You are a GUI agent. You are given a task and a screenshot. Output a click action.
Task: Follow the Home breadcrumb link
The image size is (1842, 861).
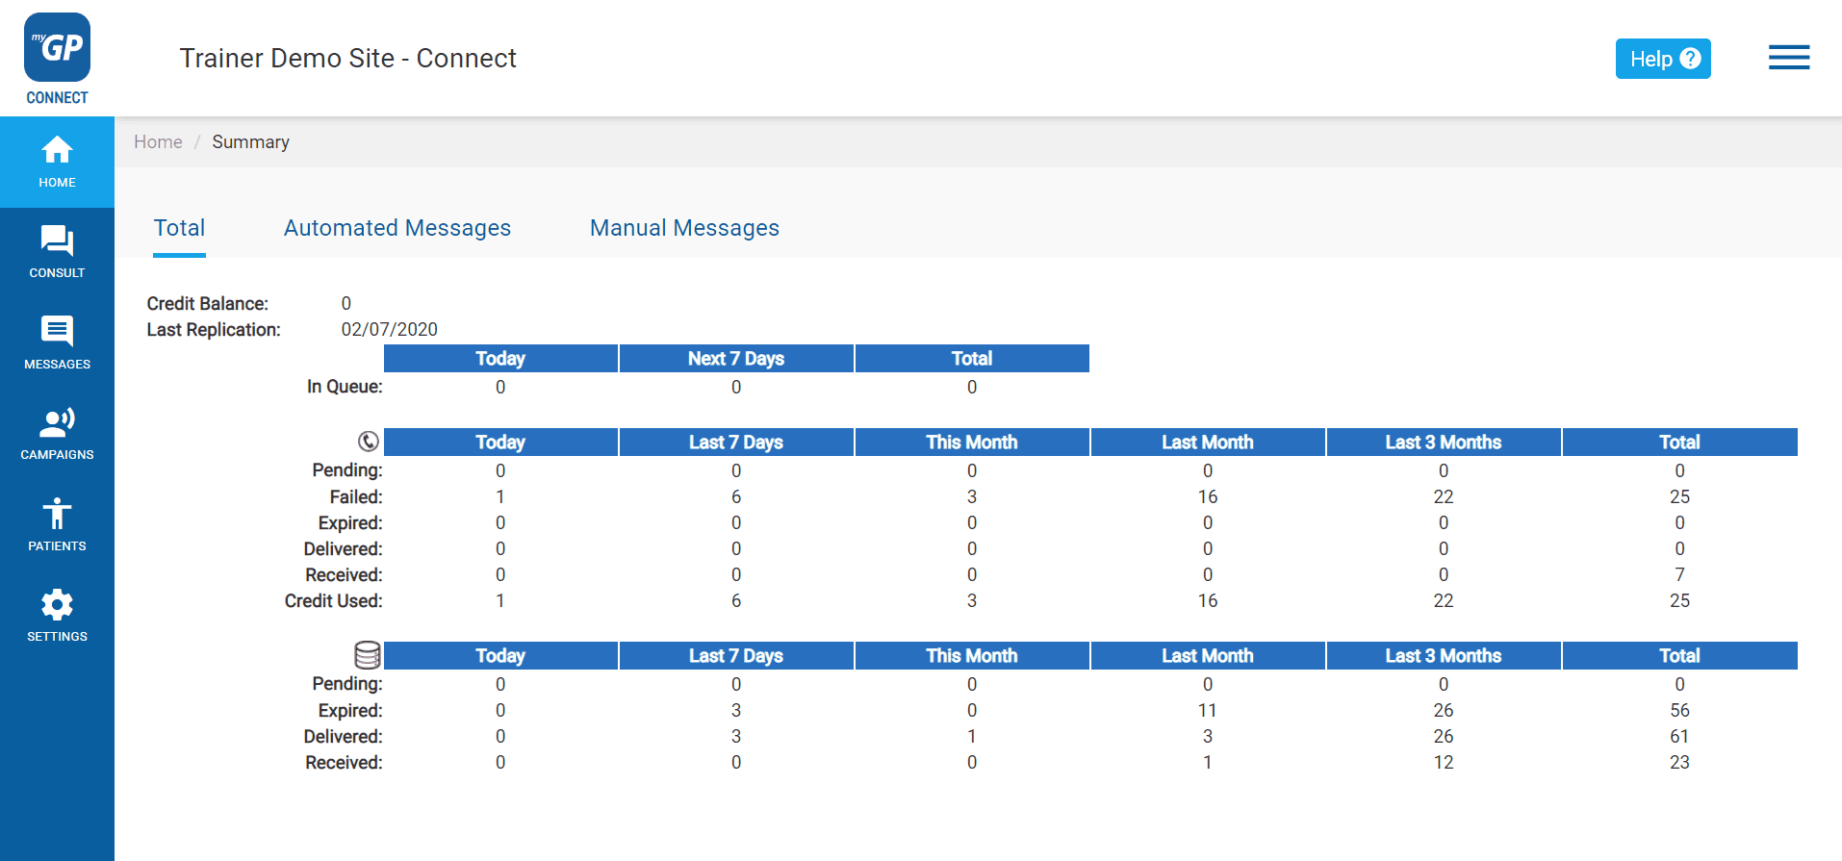(158, 142)
